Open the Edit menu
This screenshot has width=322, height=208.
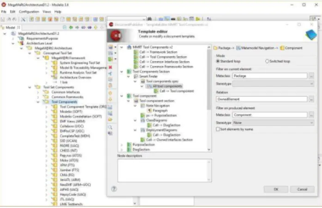click(12, 12)
